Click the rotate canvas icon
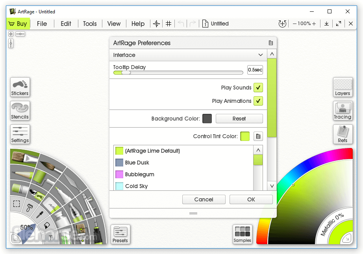The height and width of the screenshot is (254, 363). coord(282,24)
